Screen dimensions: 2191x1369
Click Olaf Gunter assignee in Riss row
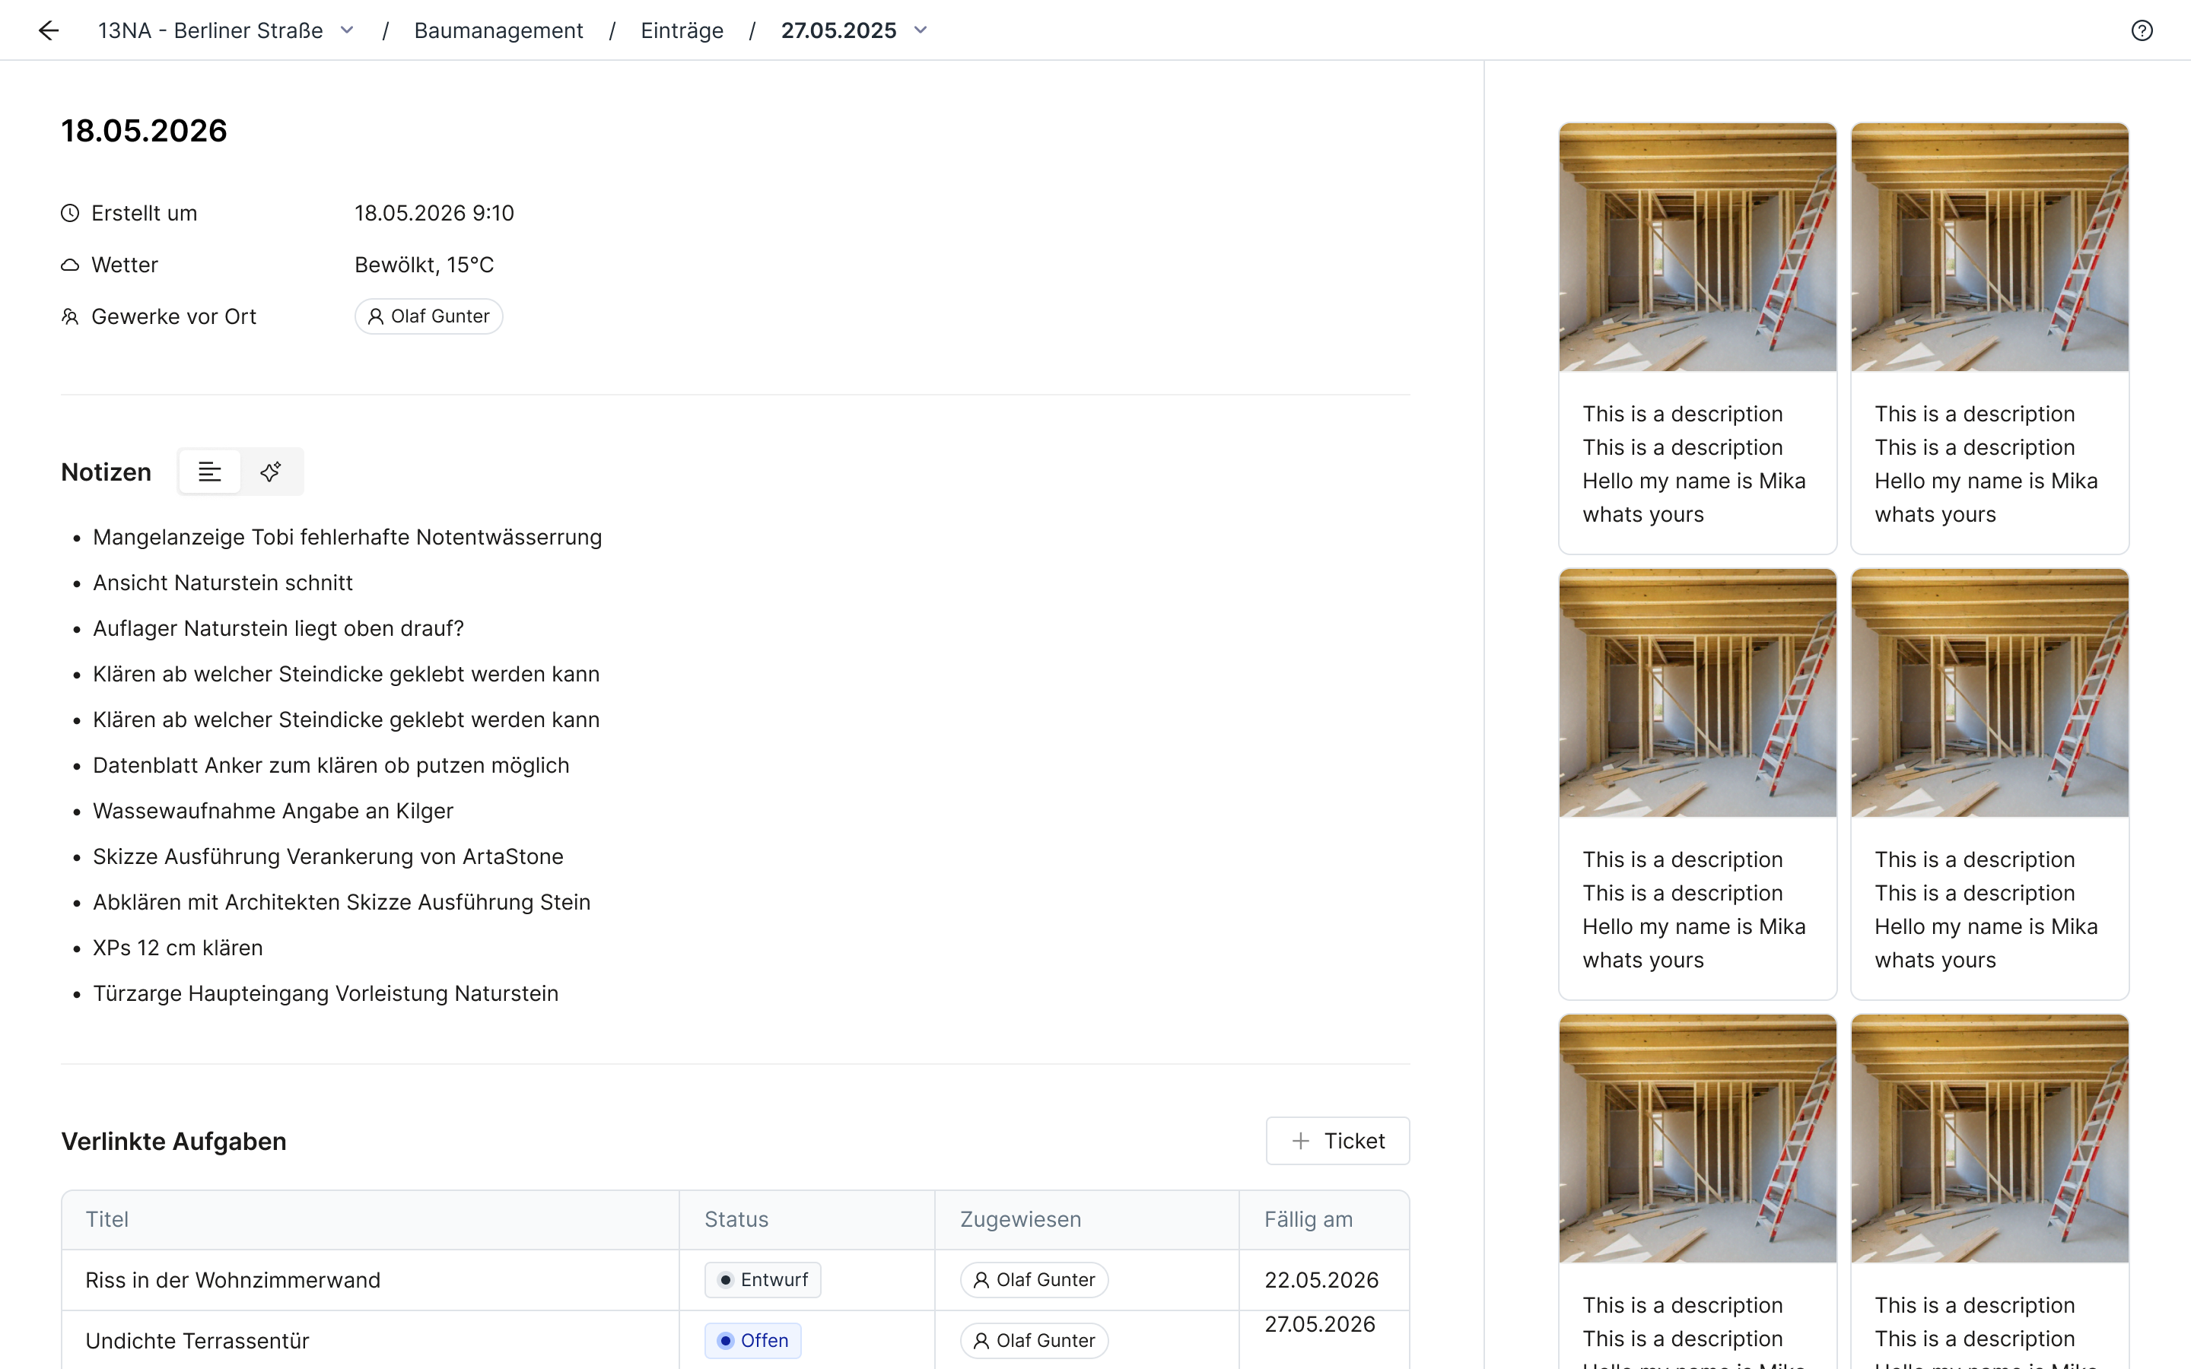(x=1034, y=1280)
